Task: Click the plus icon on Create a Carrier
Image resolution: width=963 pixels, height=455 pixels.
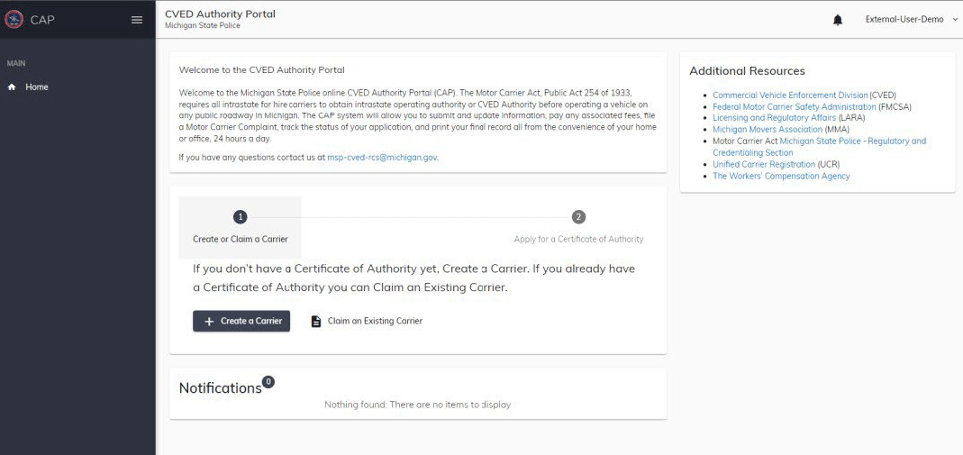Action: 209,321
